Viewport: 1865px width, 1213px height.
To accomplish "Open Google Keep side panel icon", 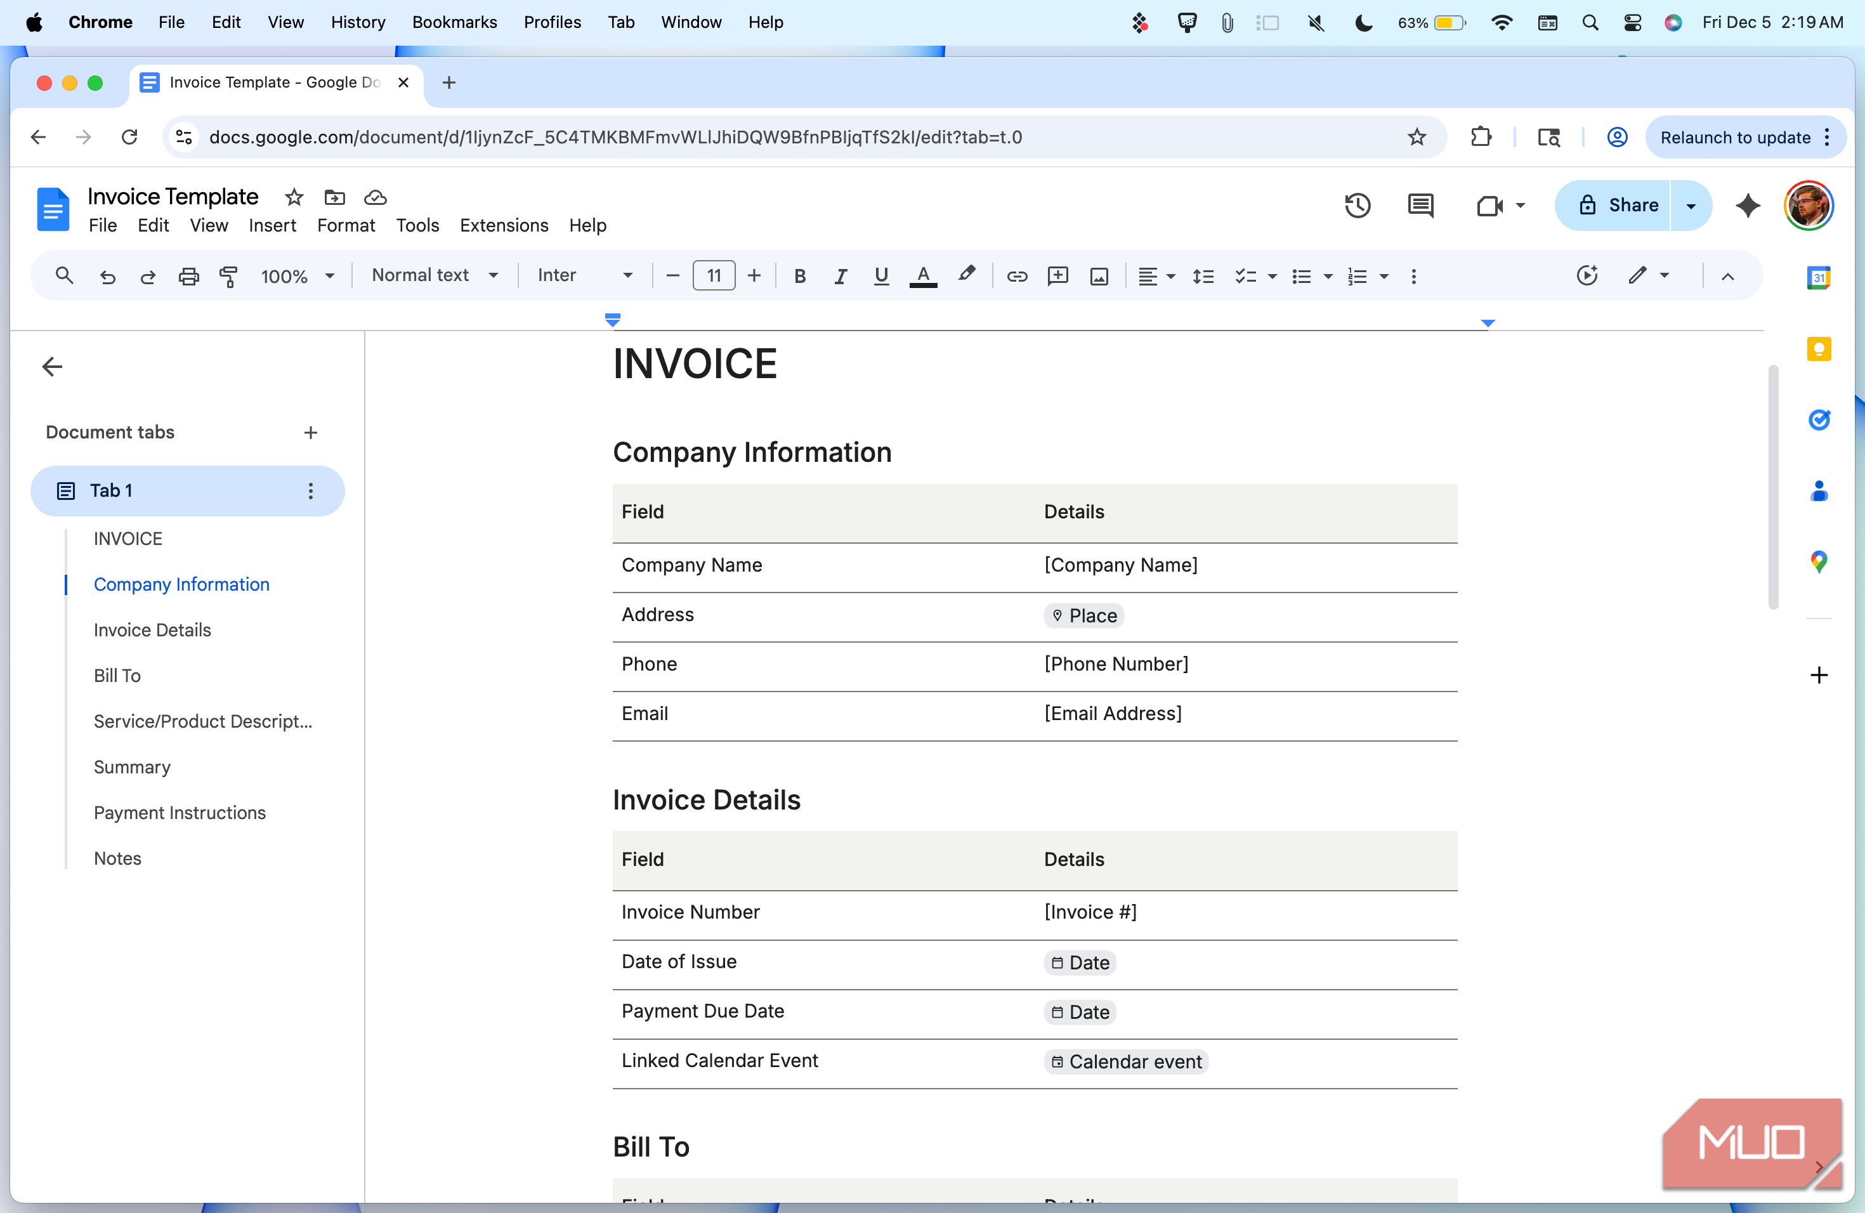I will (x=1818, y=349).
